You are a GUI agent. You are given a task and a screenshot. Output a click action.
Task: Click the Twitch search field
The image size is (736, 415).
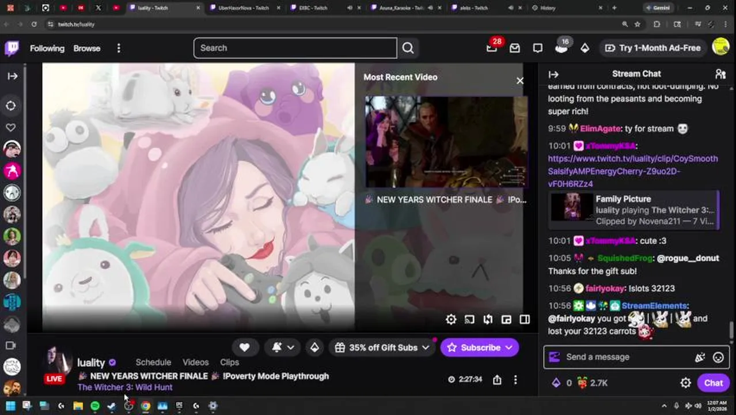click(295, 48)
